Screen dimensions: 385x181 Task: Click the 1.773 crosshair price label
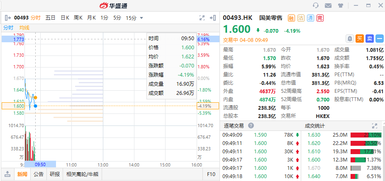pos(13,39)
